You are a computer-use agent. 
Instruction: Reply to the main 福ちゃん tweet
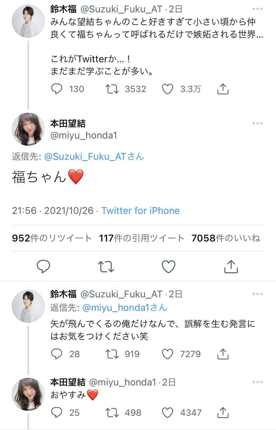(x=43, y=267)
